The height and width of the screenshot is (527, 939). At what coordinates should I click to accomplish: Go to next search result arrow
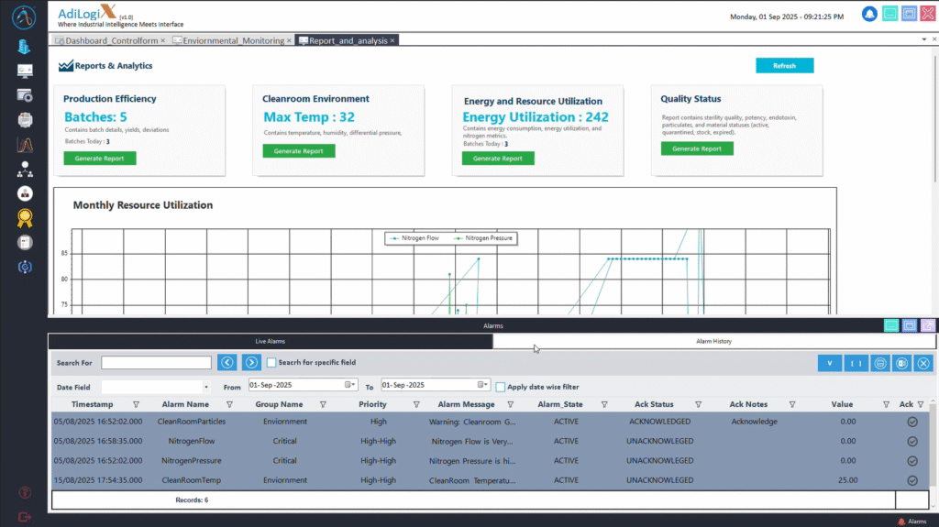(251, 362)
